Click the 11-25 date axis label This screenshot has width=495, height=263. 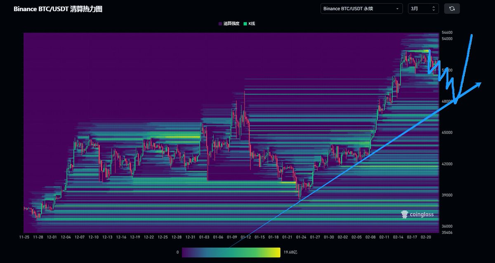click(x=24, y=237)
